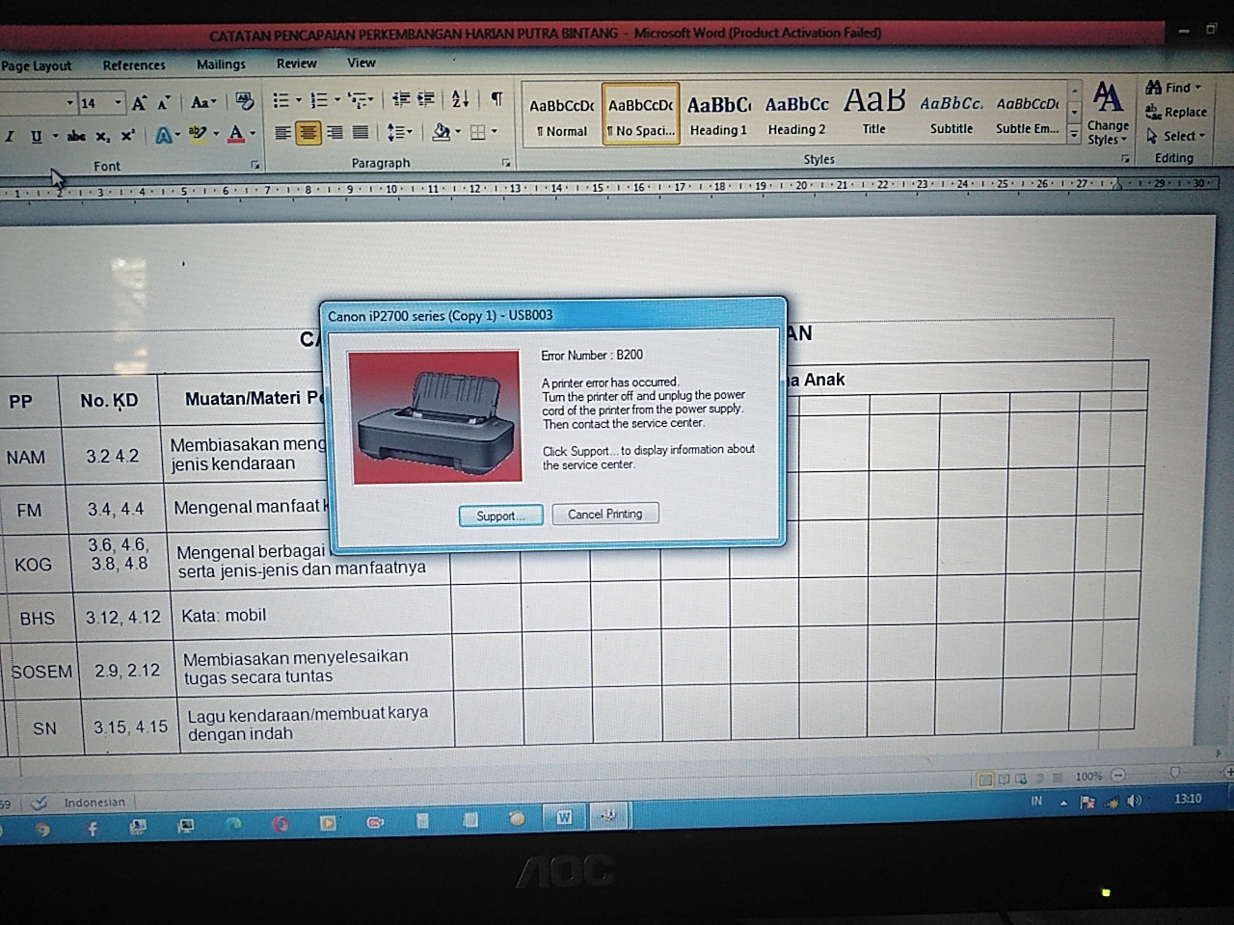Open the Paragraph dialog launcher
The image size is (1234, 925).
click(506, 163)
